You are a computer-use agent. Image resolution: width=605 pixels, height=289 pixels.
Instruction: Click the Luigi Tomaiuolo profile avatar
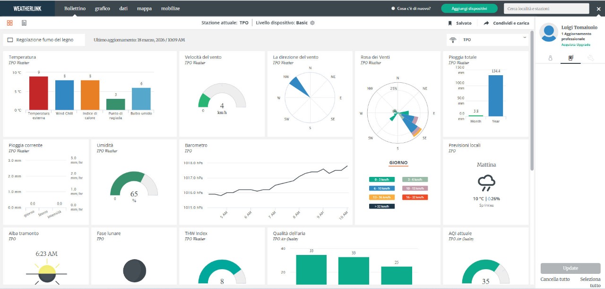549,33
